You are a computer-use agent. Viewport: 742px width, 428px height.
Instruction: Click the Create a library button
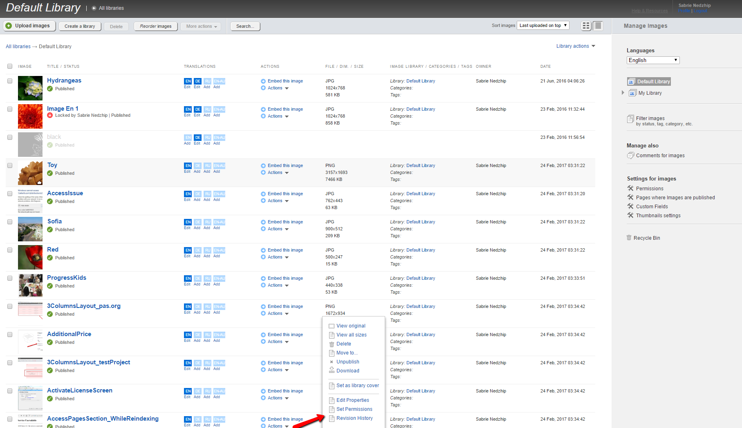(x=80, y=26)
